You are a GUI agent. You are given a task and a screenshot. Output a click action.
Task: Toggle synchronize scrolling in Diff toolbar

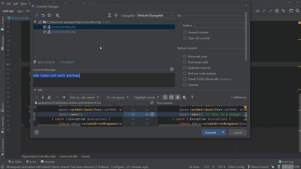171,97
